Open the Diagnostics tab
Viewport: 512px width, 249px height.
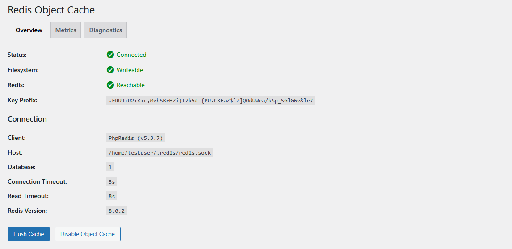point(105,30)
